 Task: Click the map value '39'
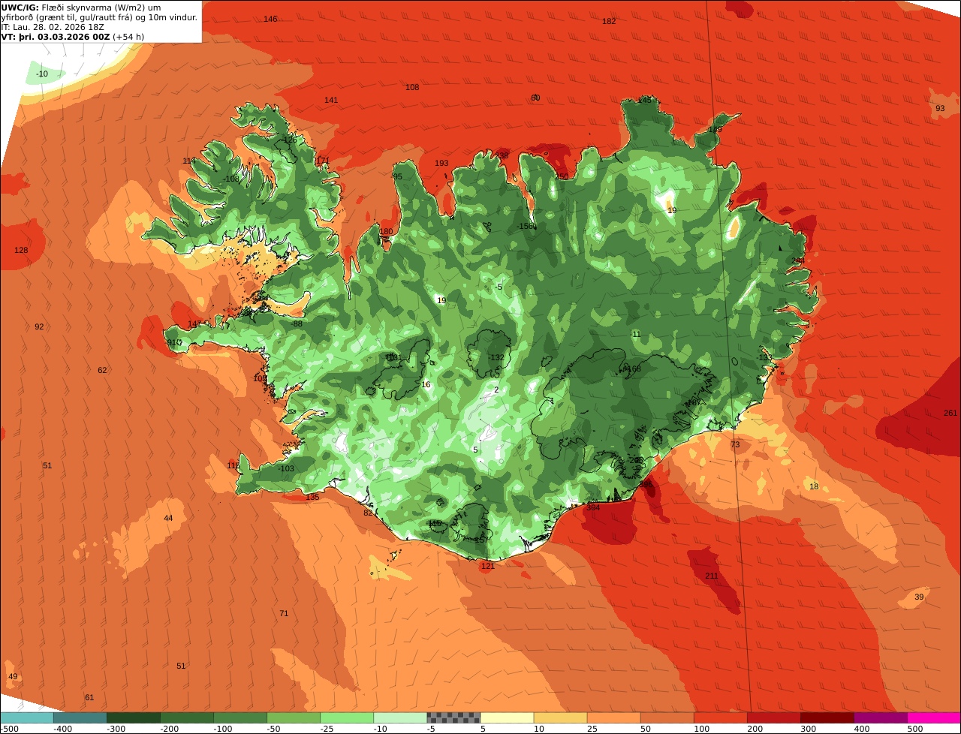[919, 597]
